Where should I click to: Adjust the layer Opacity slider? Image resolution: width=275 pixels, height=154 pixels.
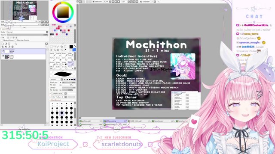click(27, 35)
